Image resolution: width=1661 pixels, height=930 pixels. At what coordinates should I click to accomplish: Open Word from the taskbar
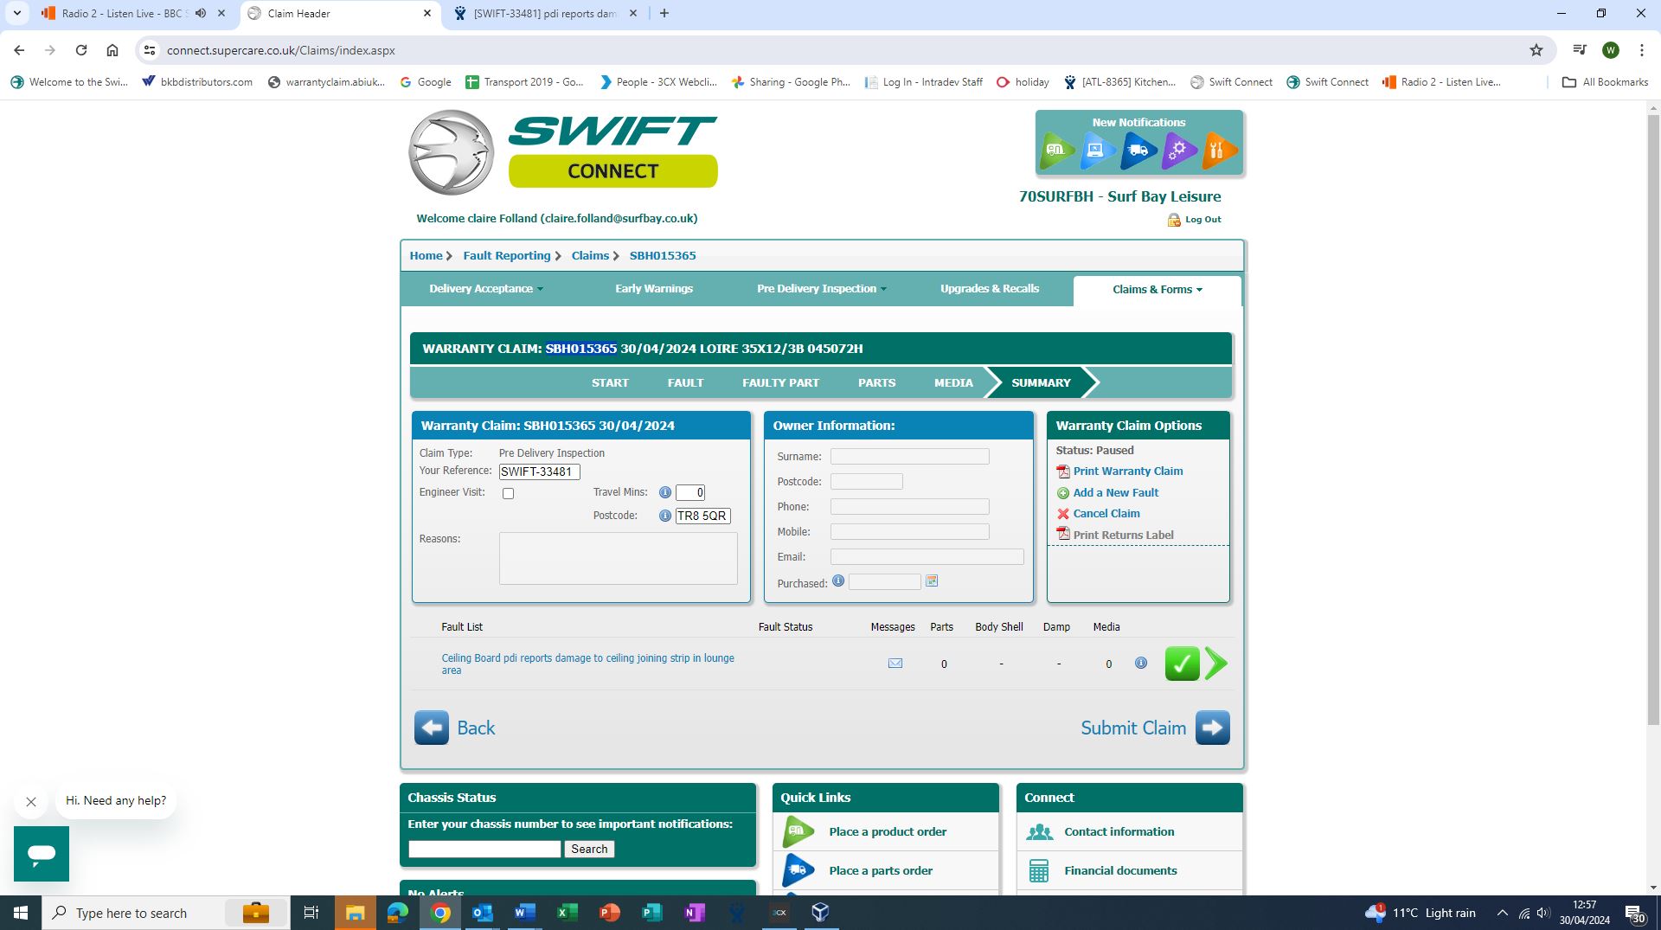point(525,913)
